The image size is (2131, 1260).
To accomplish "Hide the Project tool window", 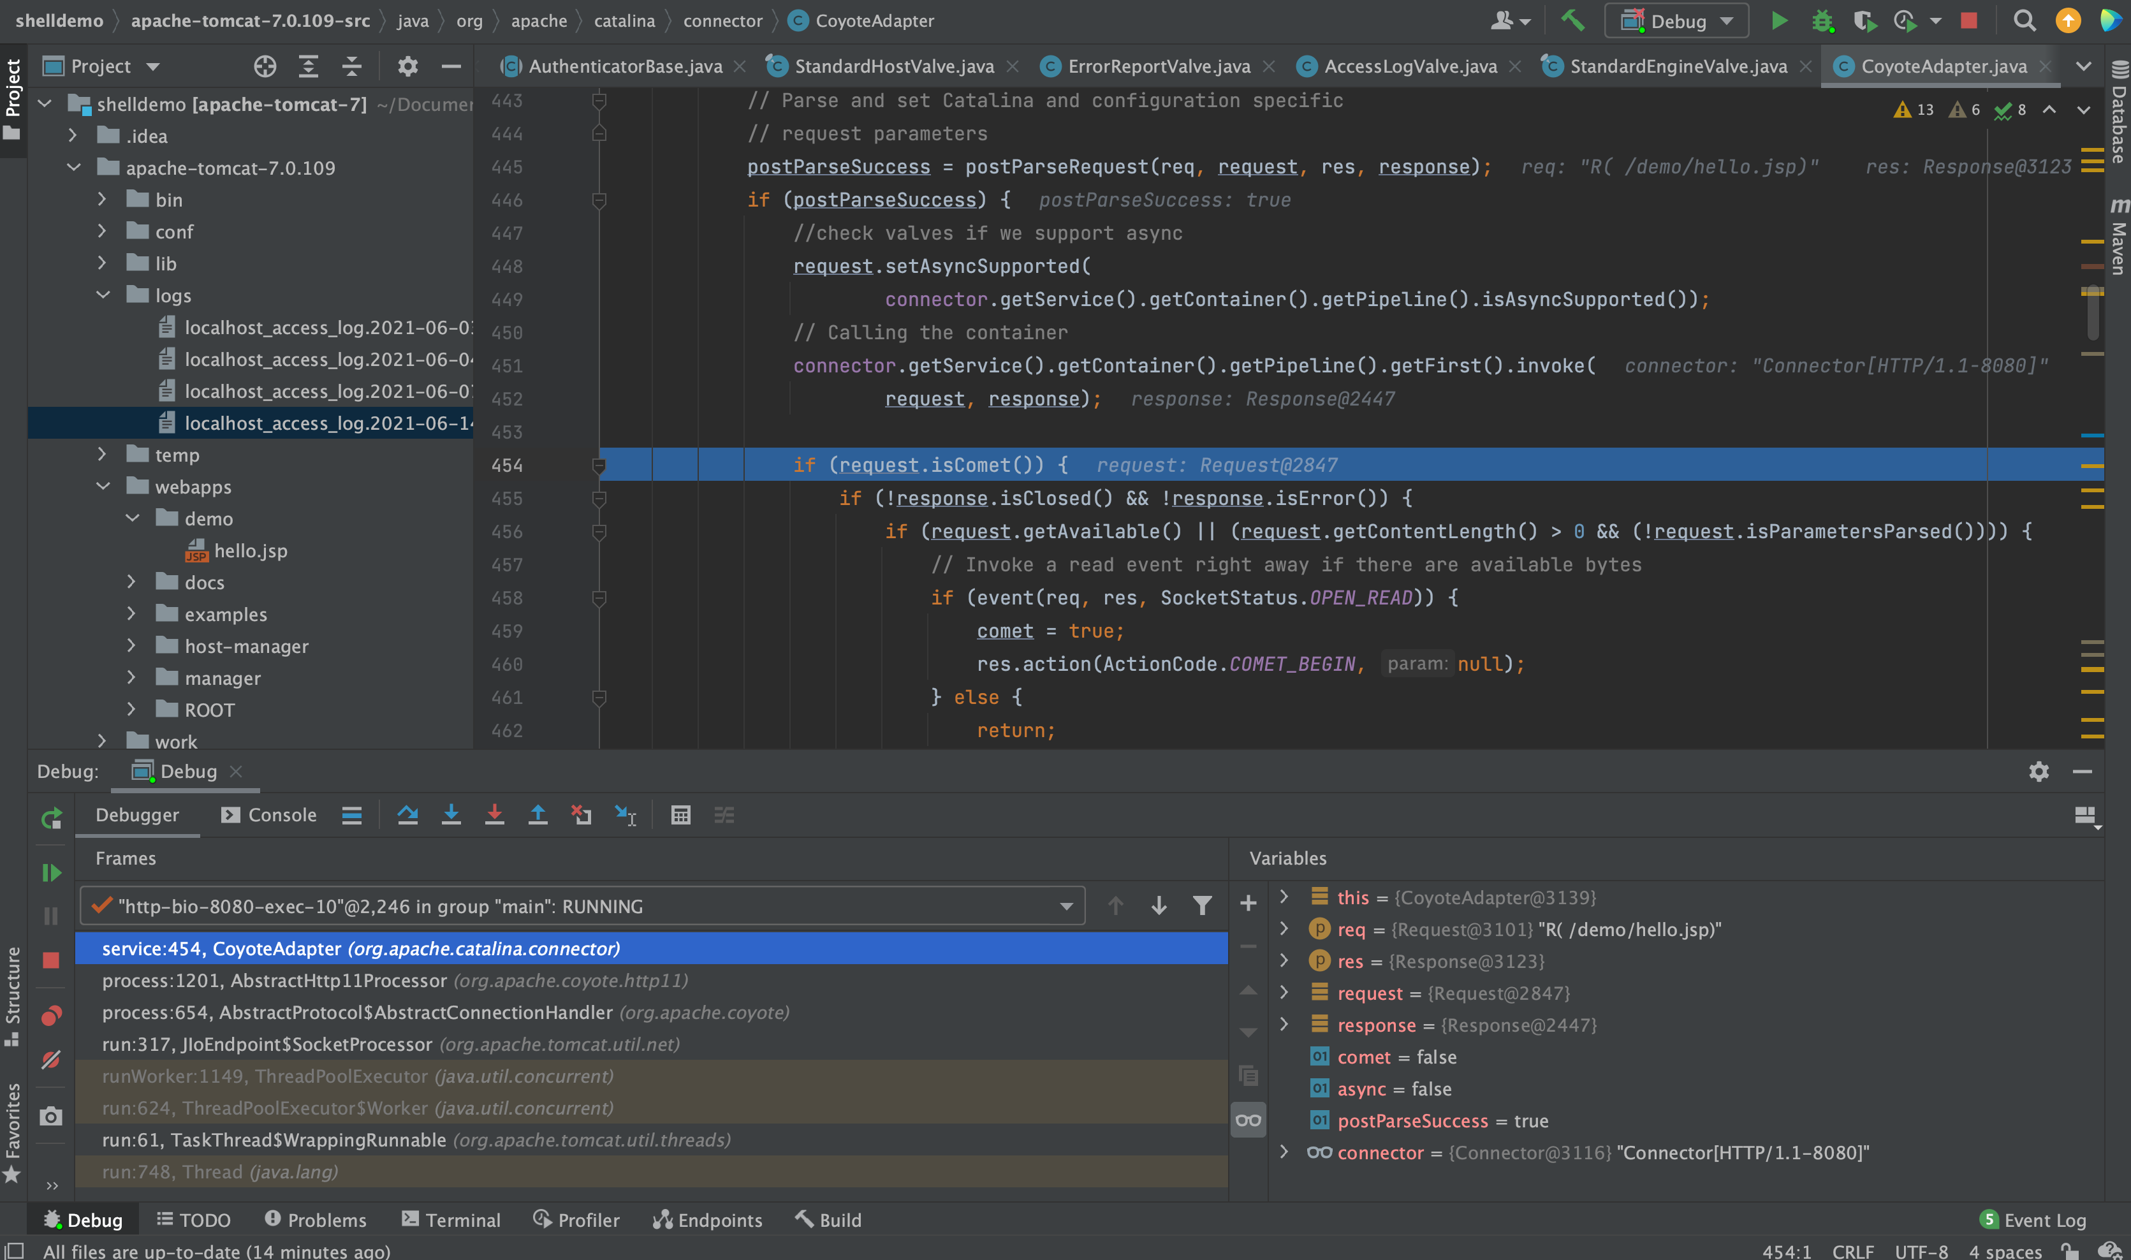I will click(x=451, y=66).
